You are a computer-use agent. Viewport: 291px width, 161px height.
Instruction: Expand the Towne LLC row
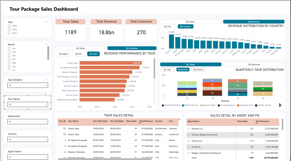189,141
